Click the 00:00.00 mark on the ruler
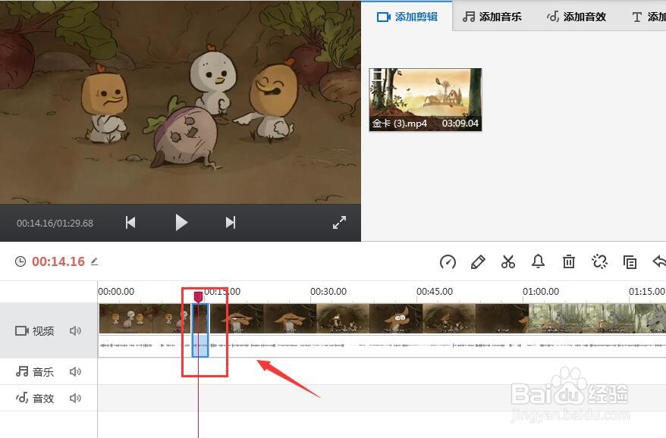The height and width of the screenshot is (438, 666). [116, 292]
